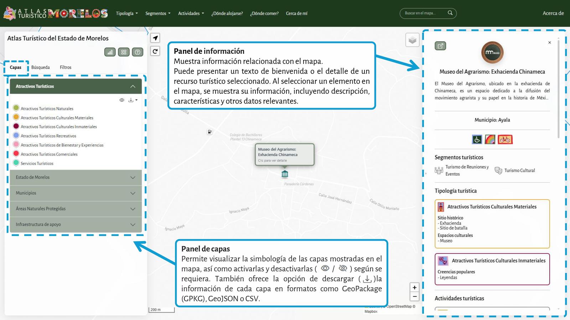570x320 pixels.
Task: Click the museum marker on the map
Action: 285,174
